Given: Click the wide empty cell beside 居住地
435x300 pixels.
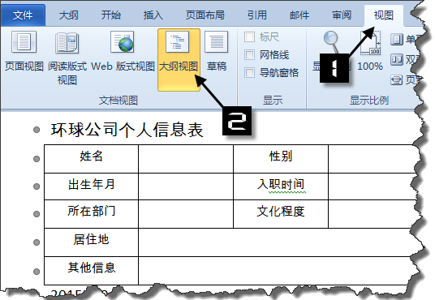Looking at the screenshot, I should tap(278, 242).
